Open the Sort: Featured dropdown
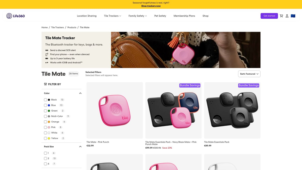Viewport: 302px width, 170px height. (249, 74)
